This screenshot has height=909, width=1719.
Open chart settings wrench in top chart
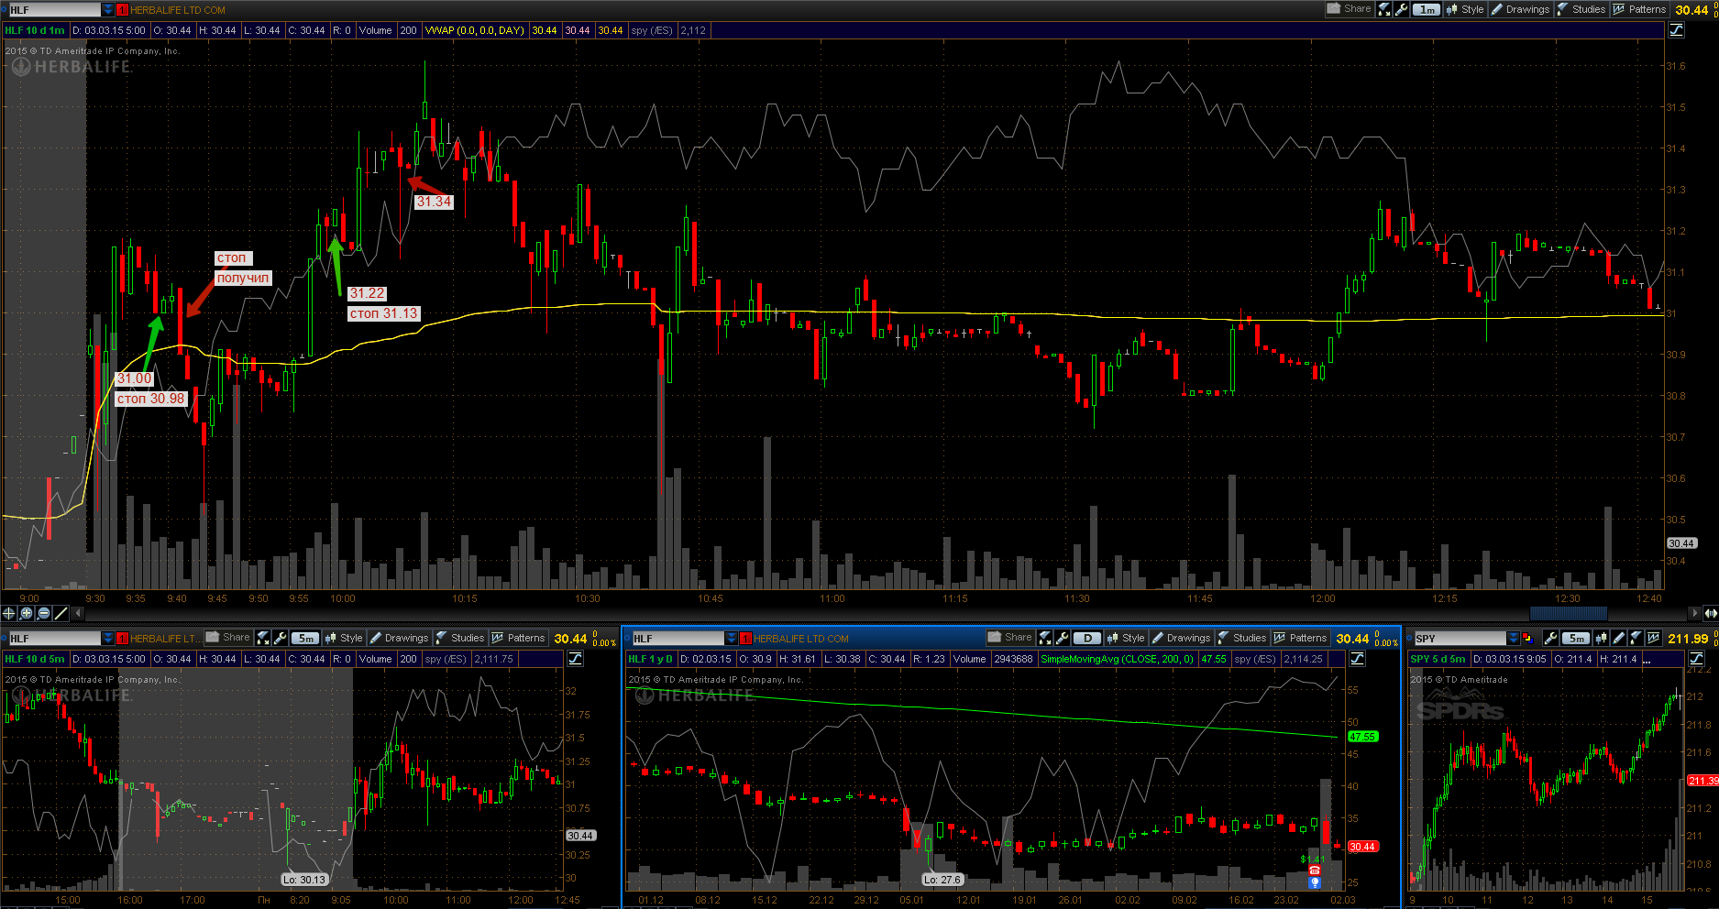point(1401,9)
